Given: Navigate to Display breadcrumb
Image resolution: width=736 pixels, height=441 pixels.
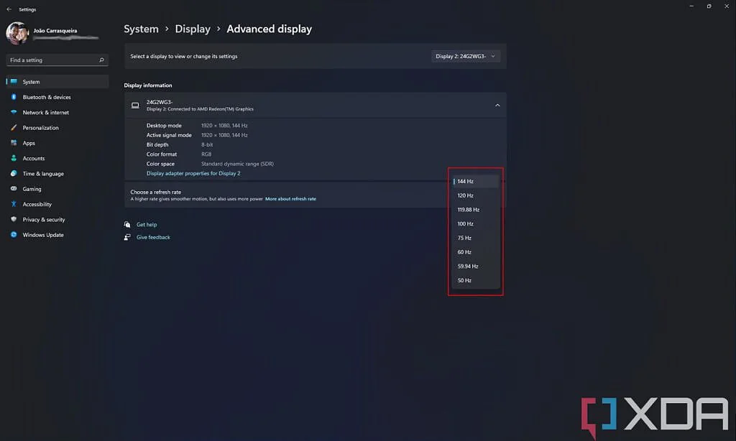Looking at the screenshot, I should (x=193, y=29).
